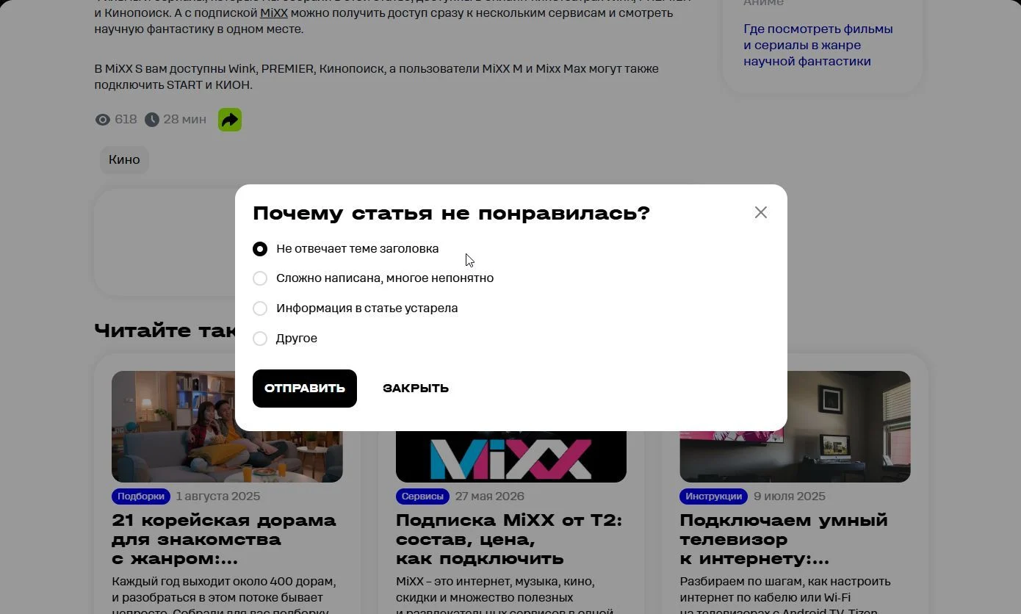
Task: Open the couple-on-sofa article thumbnail
Action: point(227,427)
